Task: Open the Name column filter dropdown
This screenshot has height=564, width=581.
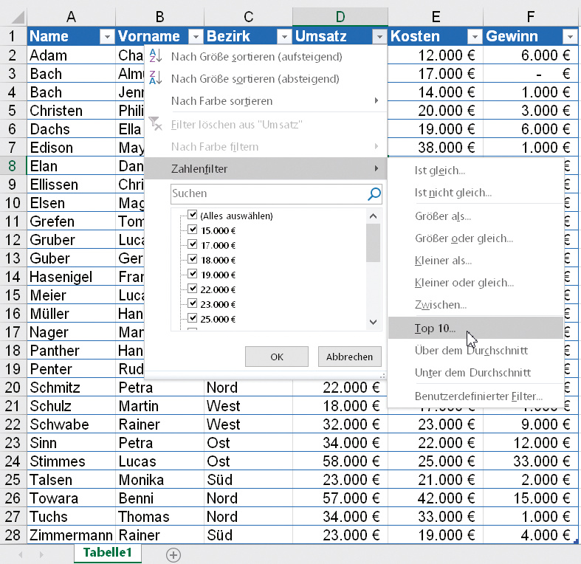Action: pos(107,37)
